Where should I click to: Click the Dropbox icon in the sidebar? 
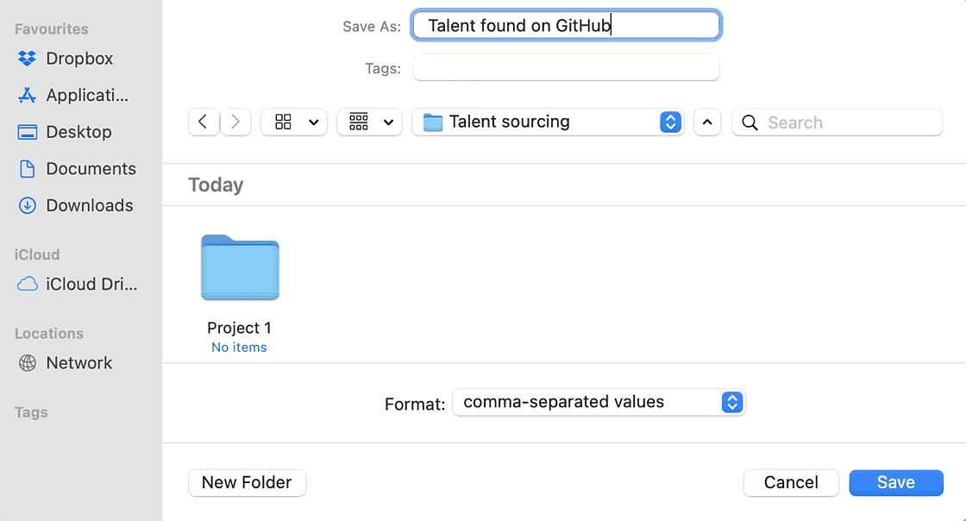coord(28,59)
